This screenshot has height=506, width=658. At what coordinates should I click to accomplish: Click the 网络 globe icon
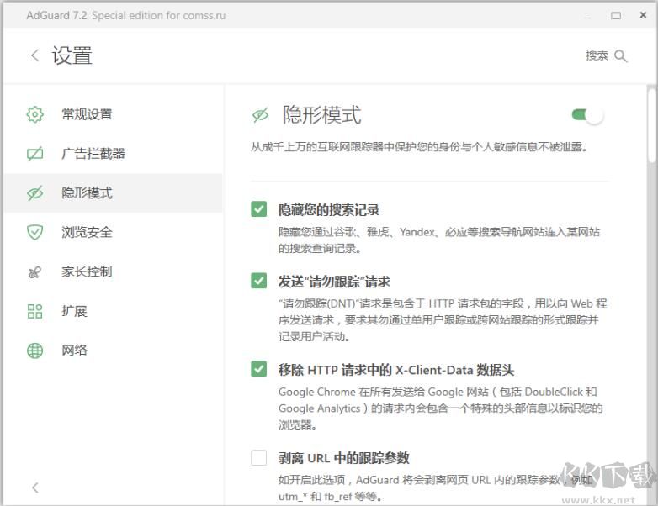click(34, 351)
